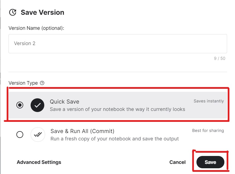Screen dimensions: 235x174
Task: Select the Save & Run All radio button
Action: pyautogui.click(x=20, y=135)
